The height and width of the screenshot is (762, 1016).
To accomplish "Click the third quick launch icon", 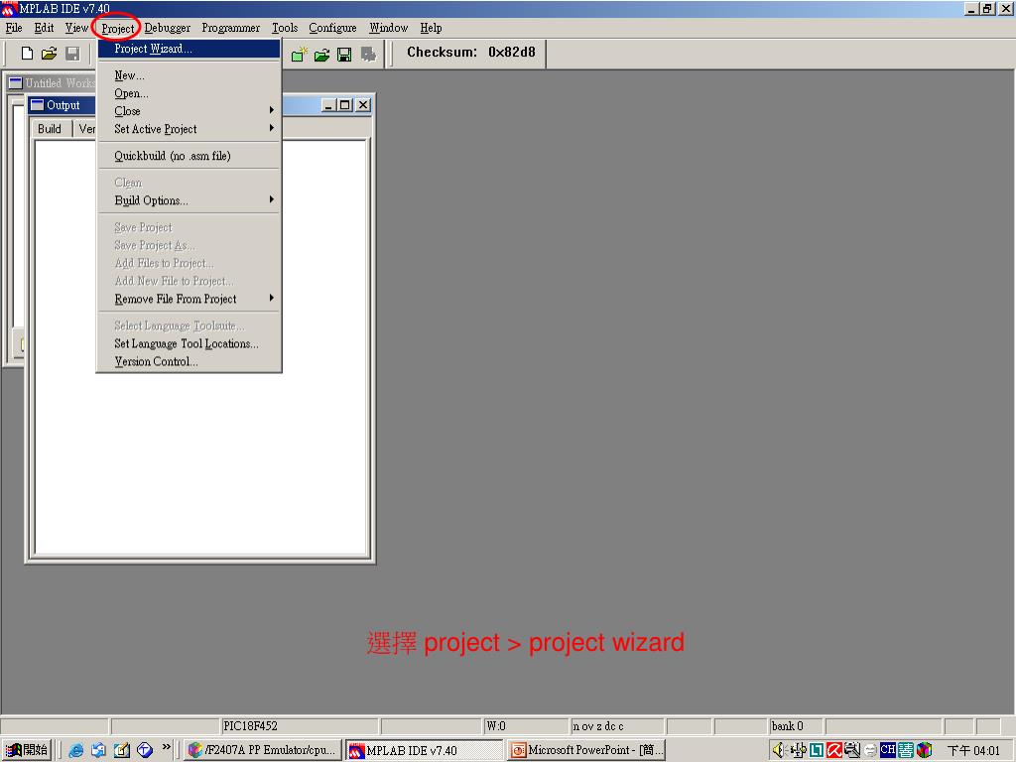I will coord(122,750).
